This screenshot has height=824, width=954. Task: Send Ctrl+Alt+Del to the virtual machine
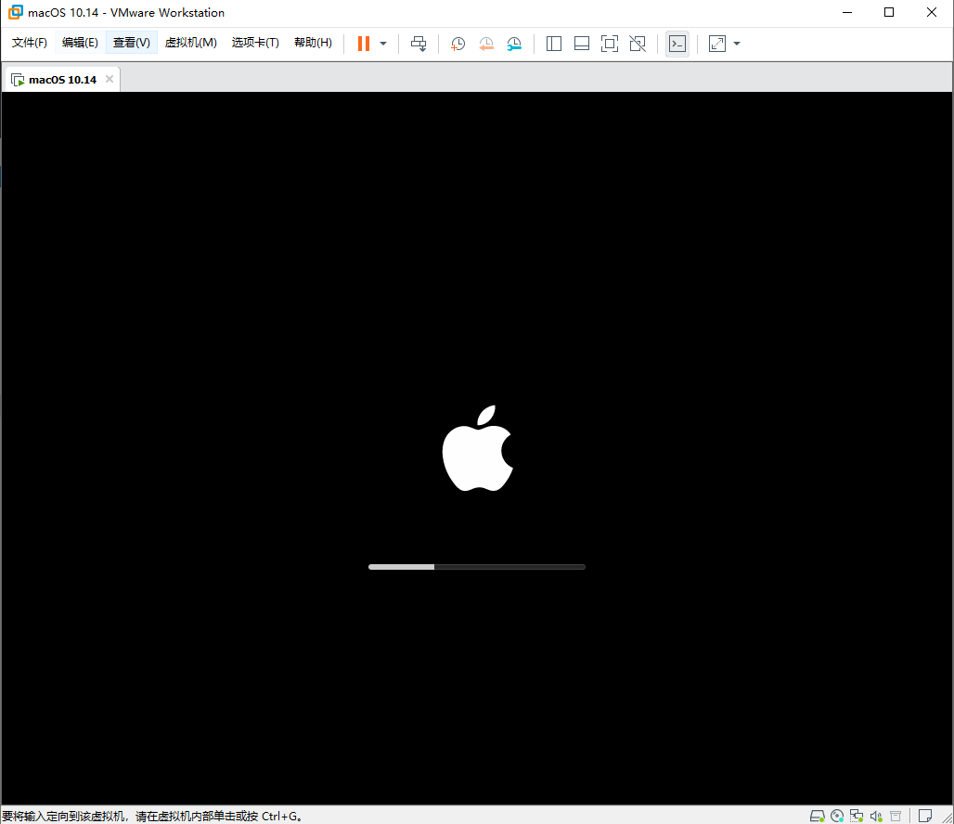pos(419,43)
